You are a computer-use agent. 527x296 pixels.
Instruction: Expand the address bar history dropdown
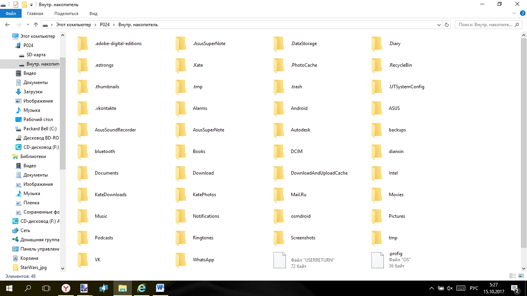[439, 25]
